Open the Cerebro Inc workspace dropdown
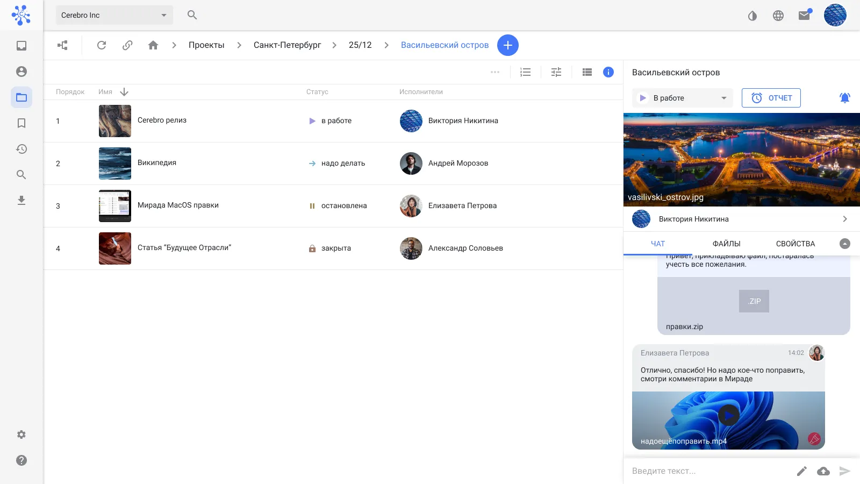The width and height of the screenshot is (860, 484). 114,15
